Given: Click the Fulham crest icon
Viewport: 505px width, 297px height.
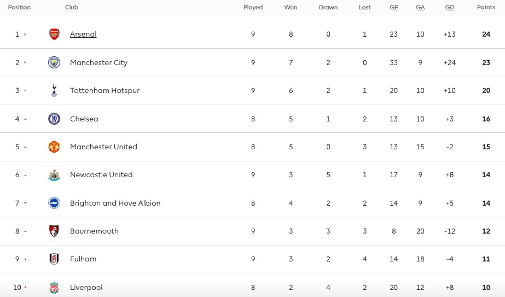Looking at the screenshot, I should pyautogui.click(x=54, y=259).
